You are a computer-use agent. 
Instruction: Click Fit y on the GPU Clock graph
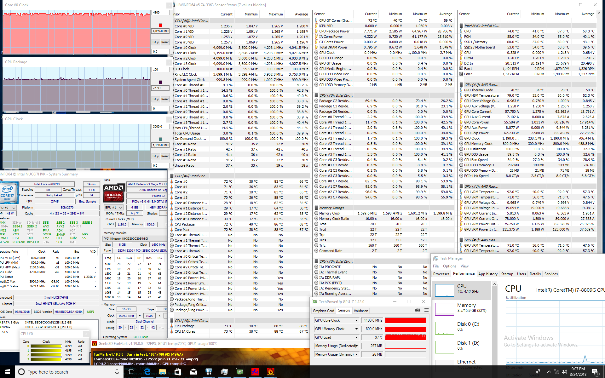point(156,156)
